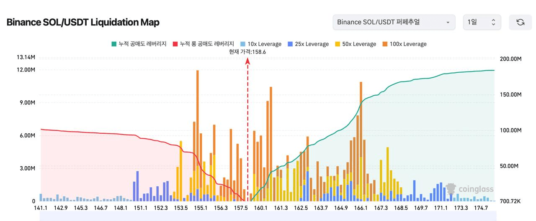Click the 167.3 price axis label

[381, 208]
